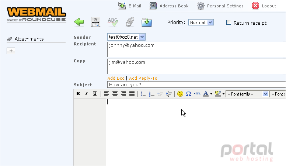286x166 pixels.
Task: Open the Sender address dropdown
Action: click(126, 37)
